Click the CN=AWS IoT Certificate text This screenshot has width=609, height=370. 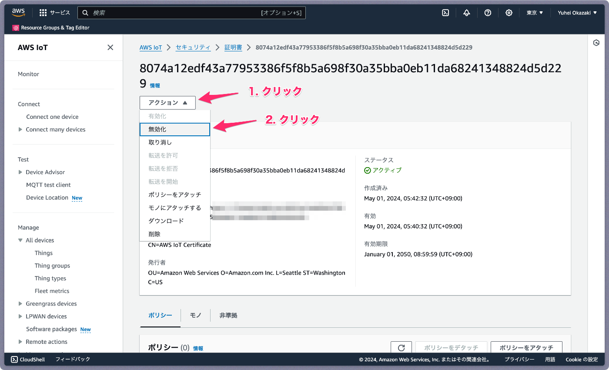point(180,245)
